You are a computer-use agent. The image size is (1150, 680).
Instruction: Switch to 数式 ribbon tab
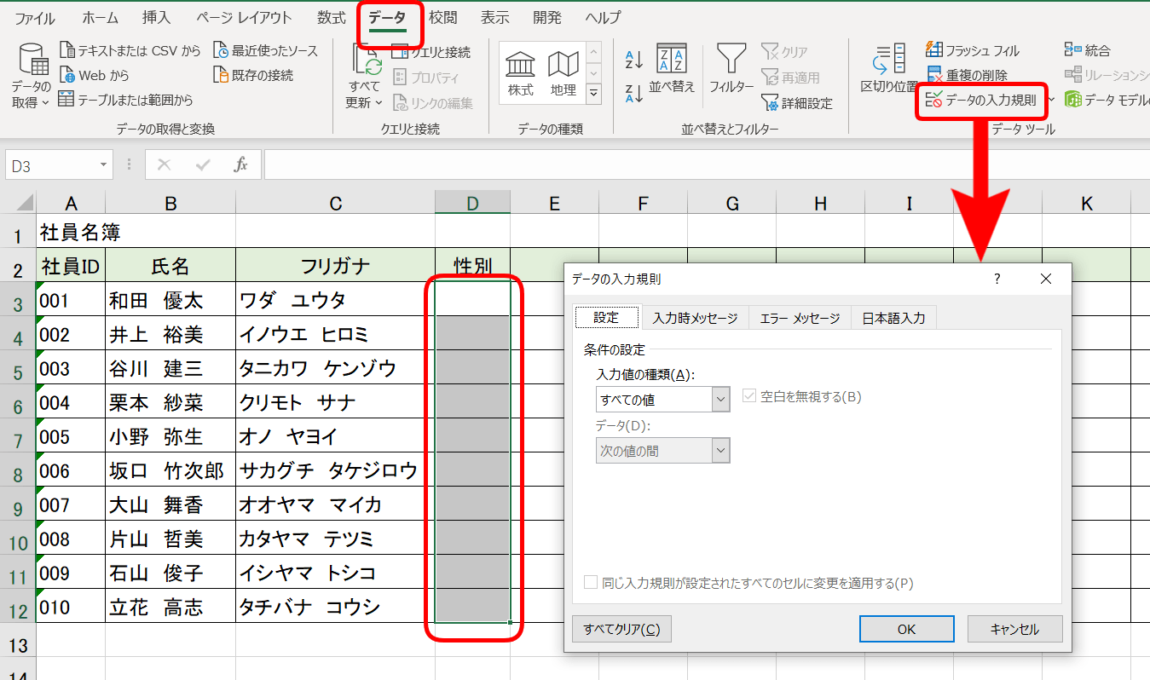(x=332, y=18)
